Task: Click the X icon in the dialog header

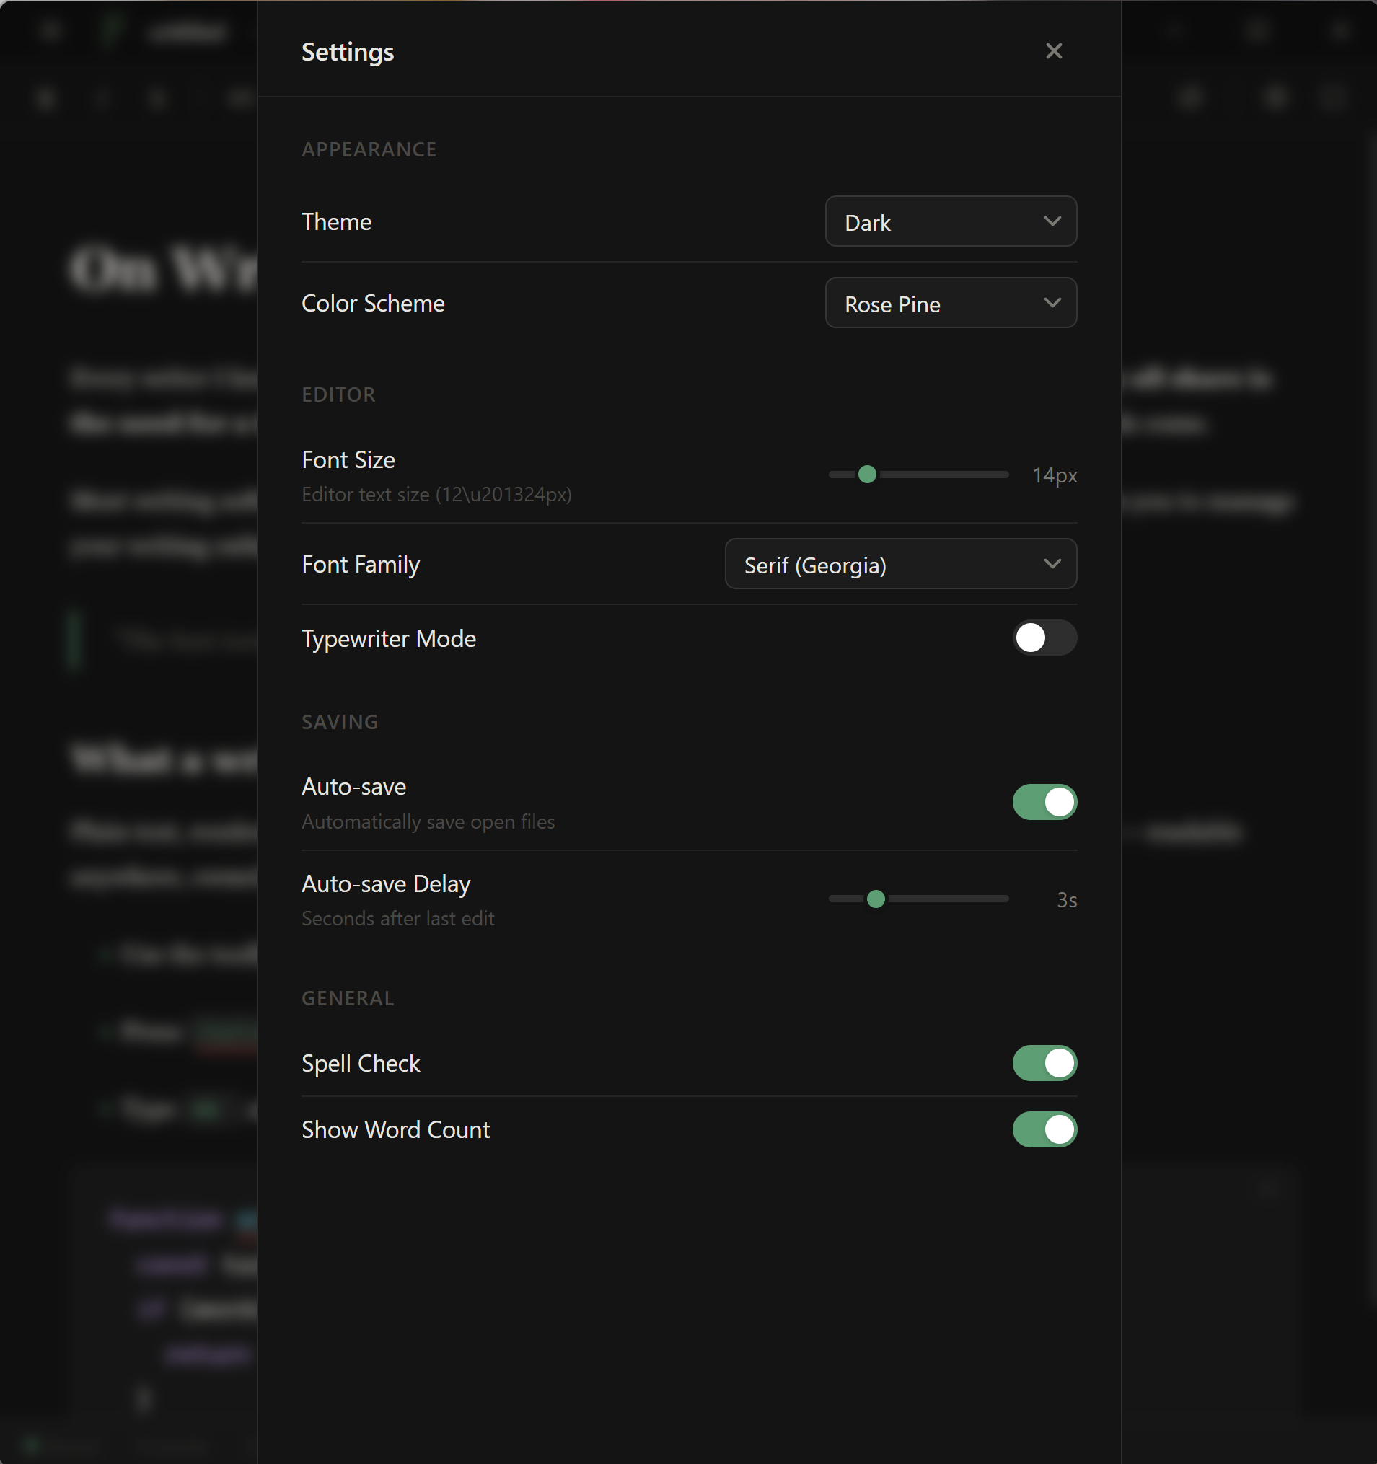Action: coord(1054,50)
